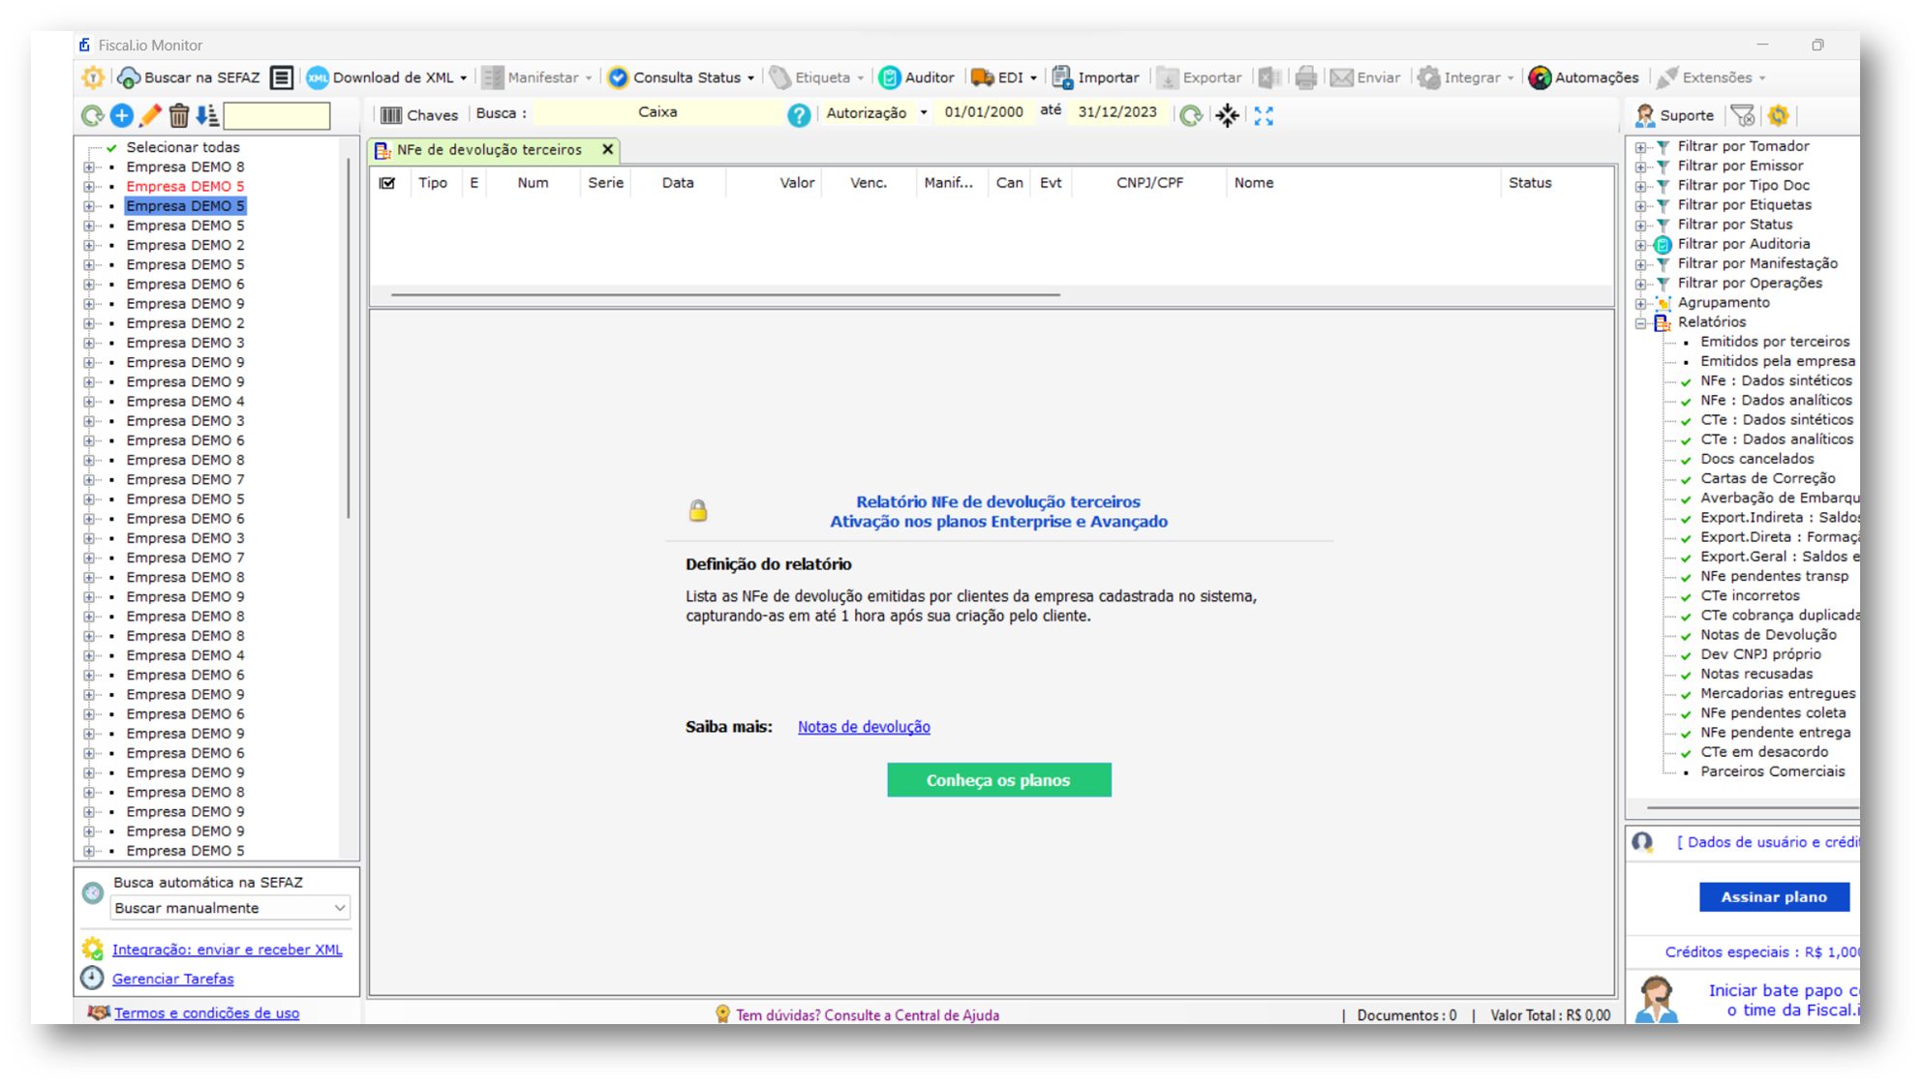This screenshot has width=1923, height=1087.
Task: Open the Notas de devolução link
Action: [864, 727]
